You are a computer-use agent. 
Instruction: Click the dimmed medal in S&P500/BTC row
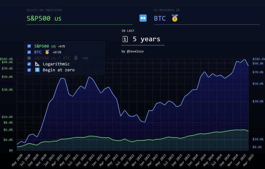coord(76,58)
